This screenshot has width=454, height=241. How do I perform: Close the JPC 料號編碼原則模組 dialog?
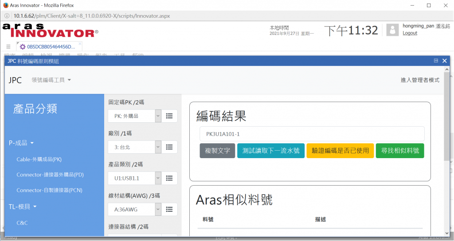(445, 61)
